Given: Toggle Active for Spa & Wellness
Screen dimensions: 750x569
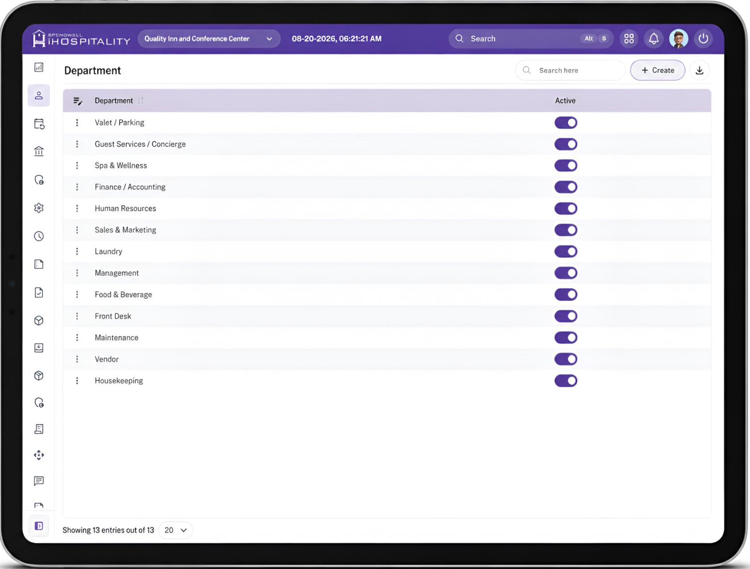Looking at the screenshot, I should (566, 166).
